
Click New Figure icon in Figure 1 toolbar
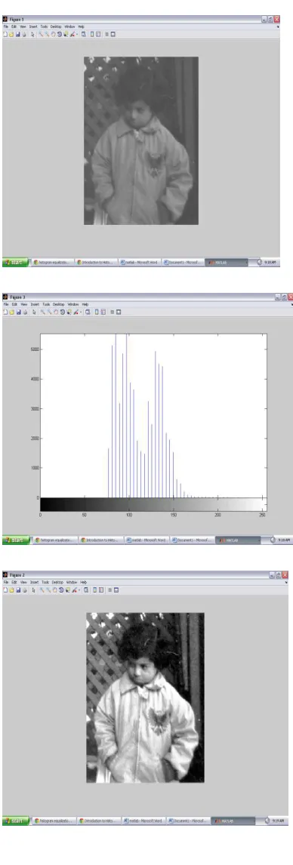[5, 34]
